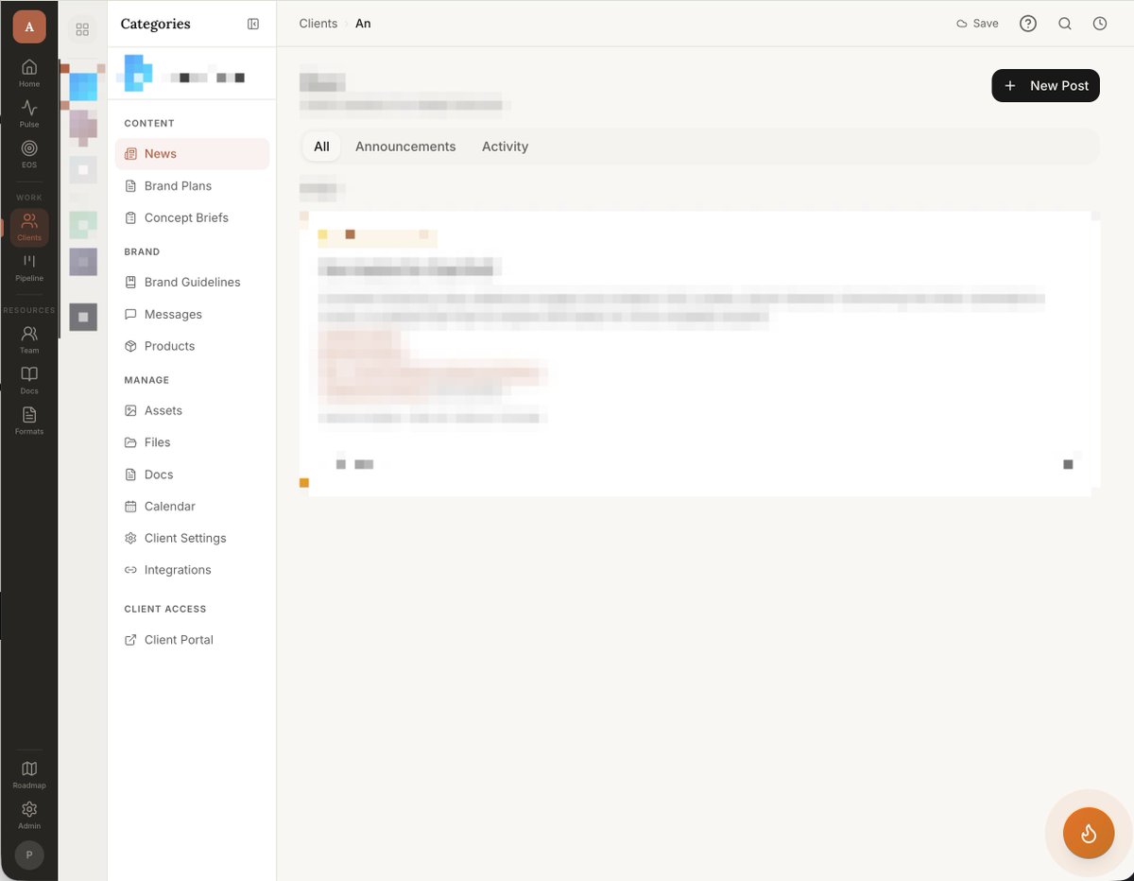Open the Client Portal link
1134x881 pixels.
point(192,640)
